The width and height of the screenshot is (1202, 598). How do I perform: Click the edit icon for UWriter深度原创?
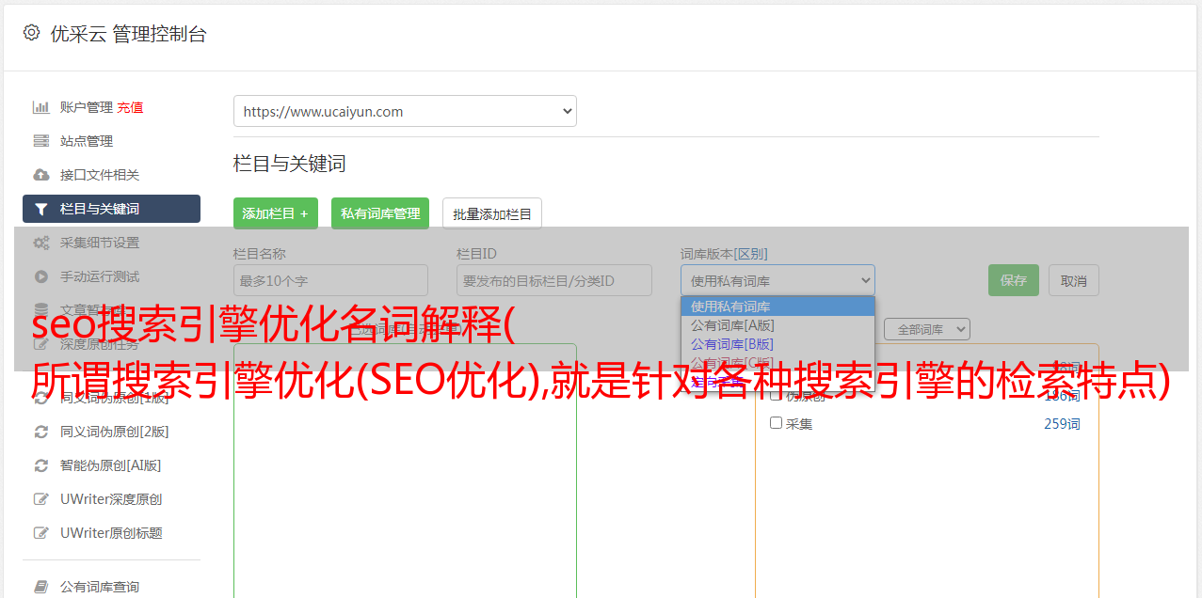(41, 499)
